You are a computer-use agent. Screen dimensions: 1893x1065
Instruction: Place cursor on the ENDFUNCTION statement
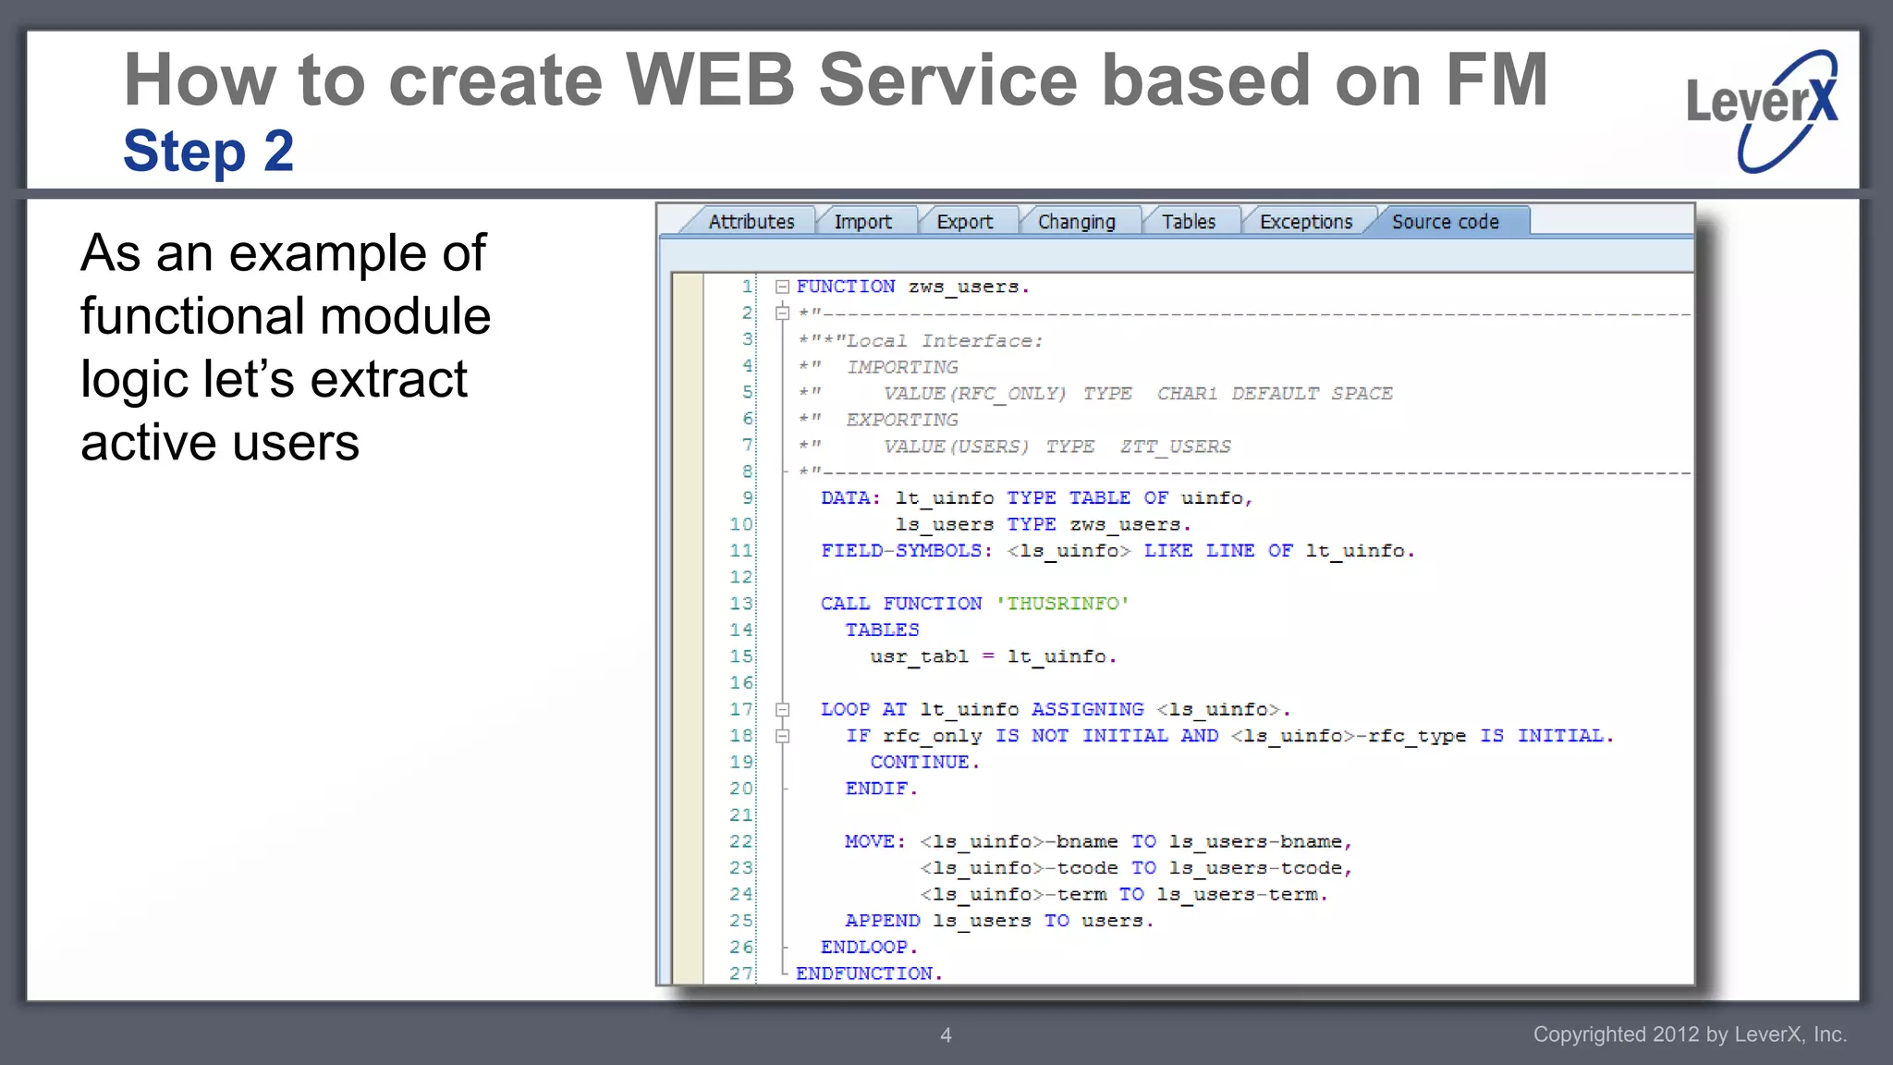869,973
